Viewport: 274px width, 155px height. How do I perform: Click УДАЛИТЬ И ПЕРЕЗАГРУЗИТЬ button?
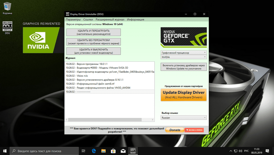[x=94, y=33]
